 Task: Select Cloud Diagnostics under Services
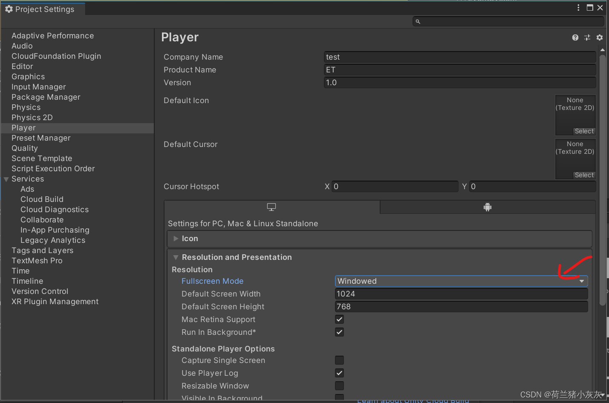[x=55, y=210]
